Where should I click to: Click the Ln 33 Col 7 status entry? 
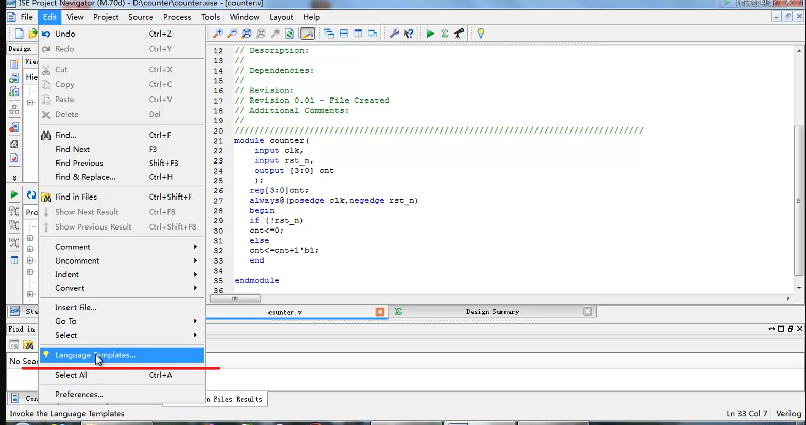[747, 413]
